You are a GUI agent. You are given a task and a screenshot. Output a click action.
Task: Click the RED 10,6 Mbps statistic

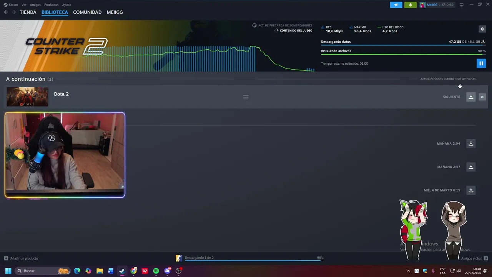tap(332, 29)
